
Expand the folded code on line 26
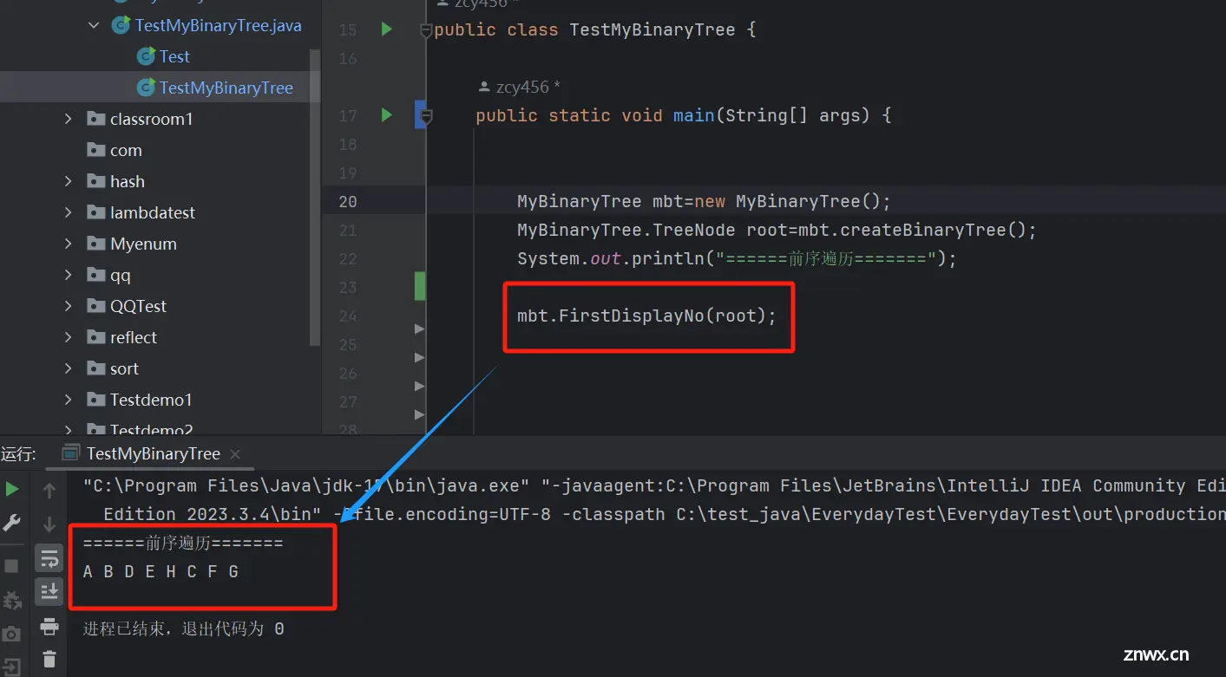(x=419, y=386)
